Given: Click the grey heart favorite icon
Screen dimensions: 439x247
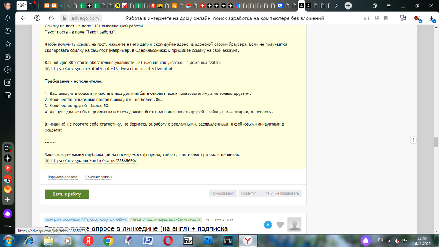Looking at the screenshot, I should click(x=280, y=225).
